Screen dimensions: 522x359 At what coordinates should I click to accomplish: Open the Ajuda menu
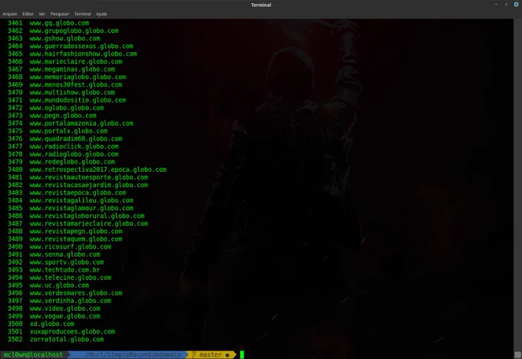coord(101,14)
